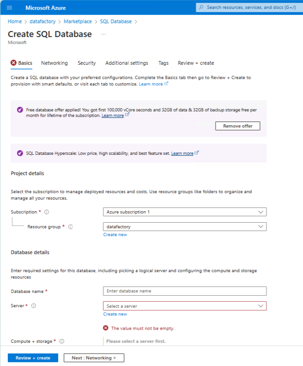The height and width of the screenshot is (366, 303).
Task: Open the hamburger portal menu
Action: [x=9, y=8]
